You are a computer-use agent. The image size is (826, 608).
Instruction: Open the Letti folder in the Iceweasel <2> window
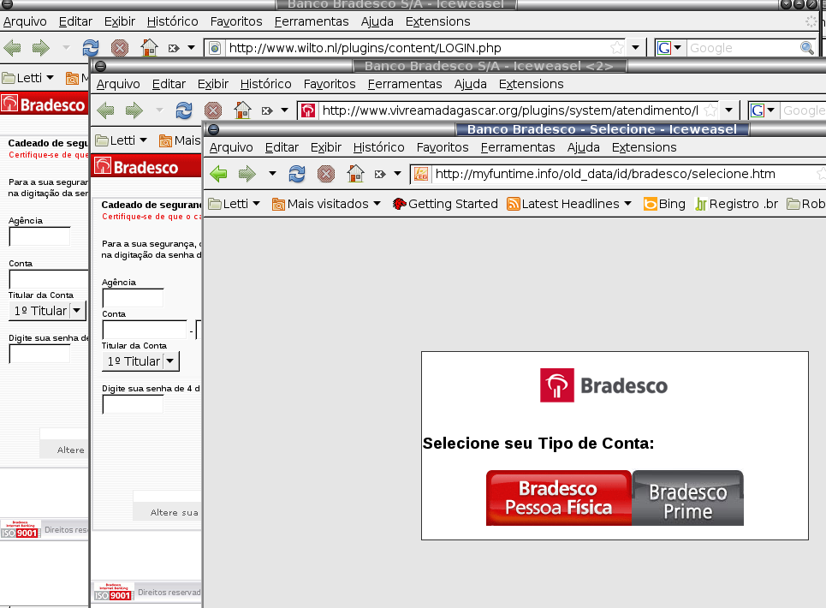pyautogui.click(x=122, y=140)
